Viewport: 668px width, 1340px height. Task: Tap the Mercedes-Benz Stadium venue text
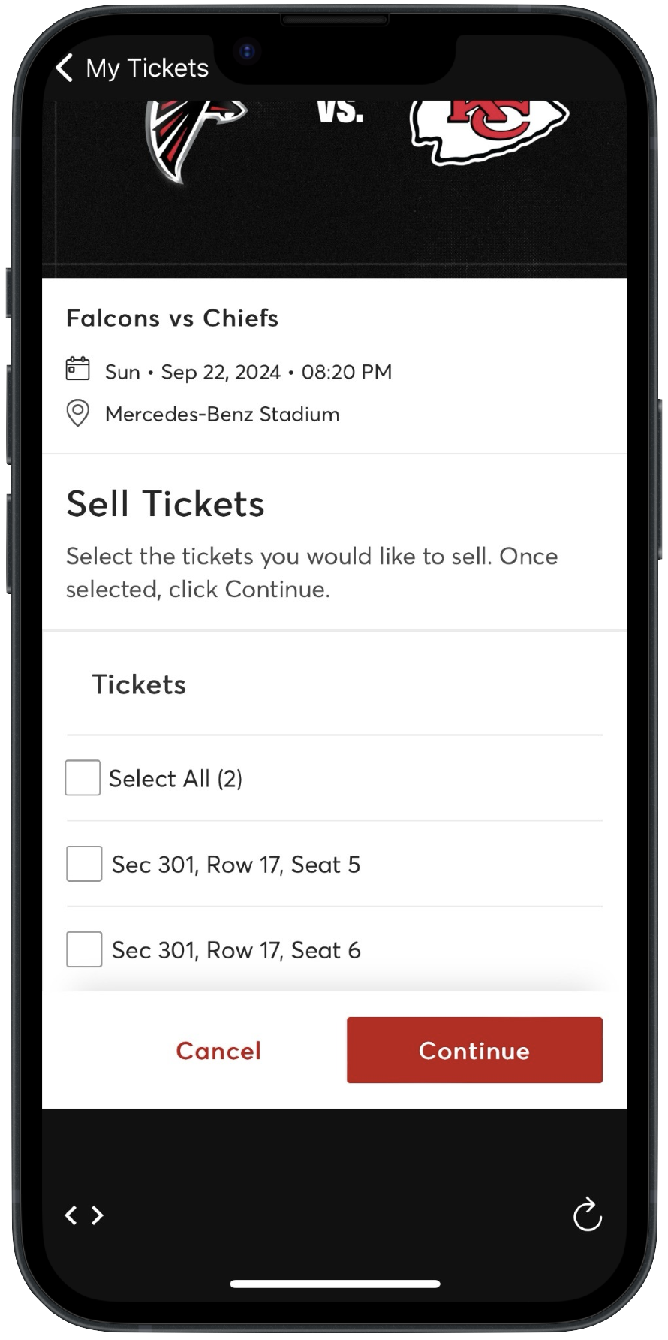pyautogui.click(x=222, y=414)
